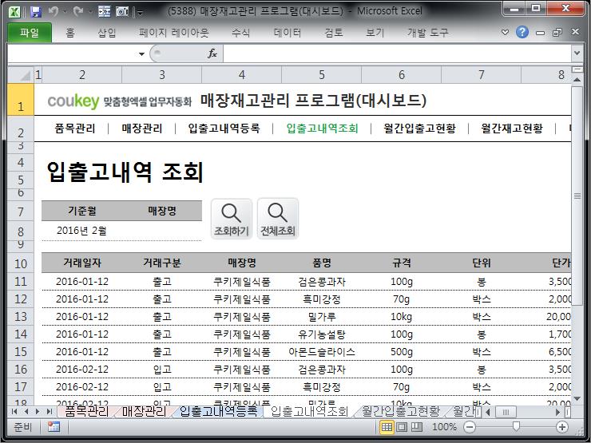
Task: Jump to first sheet with tab navigation arrow
Action: click(x=14, y=412)
